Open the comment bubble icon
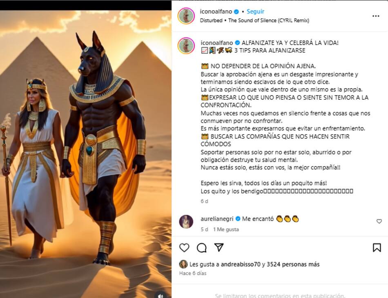This screenshot has width=388, height=298. tap(202, 247)
